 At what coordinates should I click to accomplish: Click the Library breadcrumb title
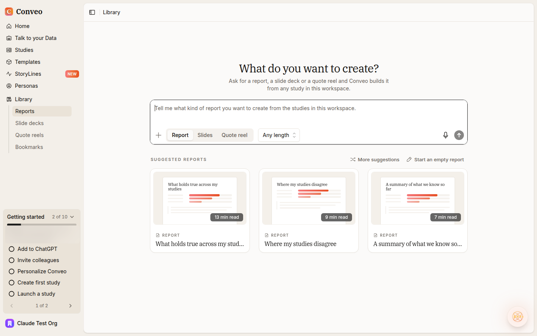tap(112, 12)
